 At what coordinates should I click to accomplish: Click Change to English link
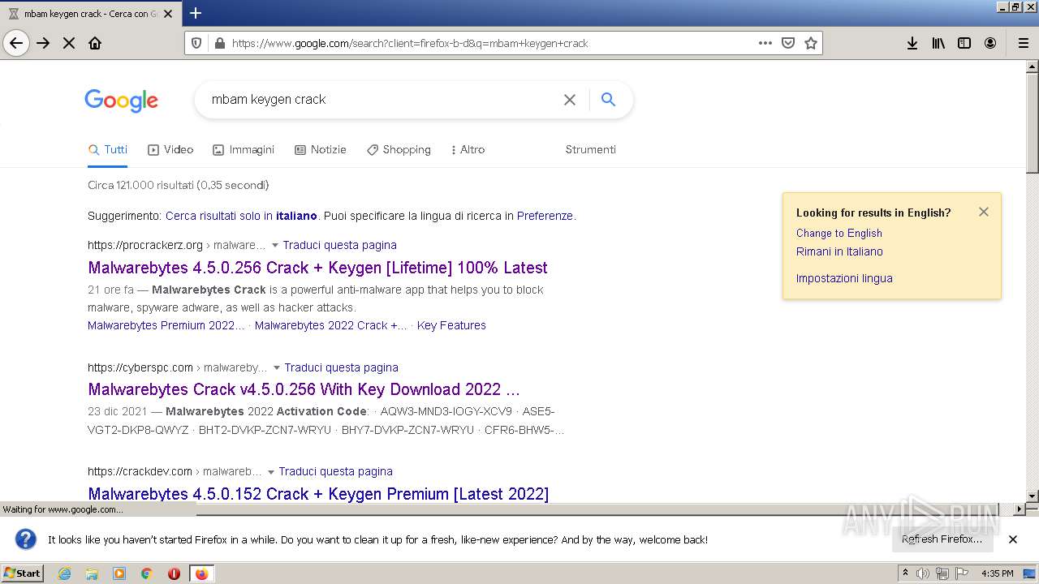(x=839, y=234)
